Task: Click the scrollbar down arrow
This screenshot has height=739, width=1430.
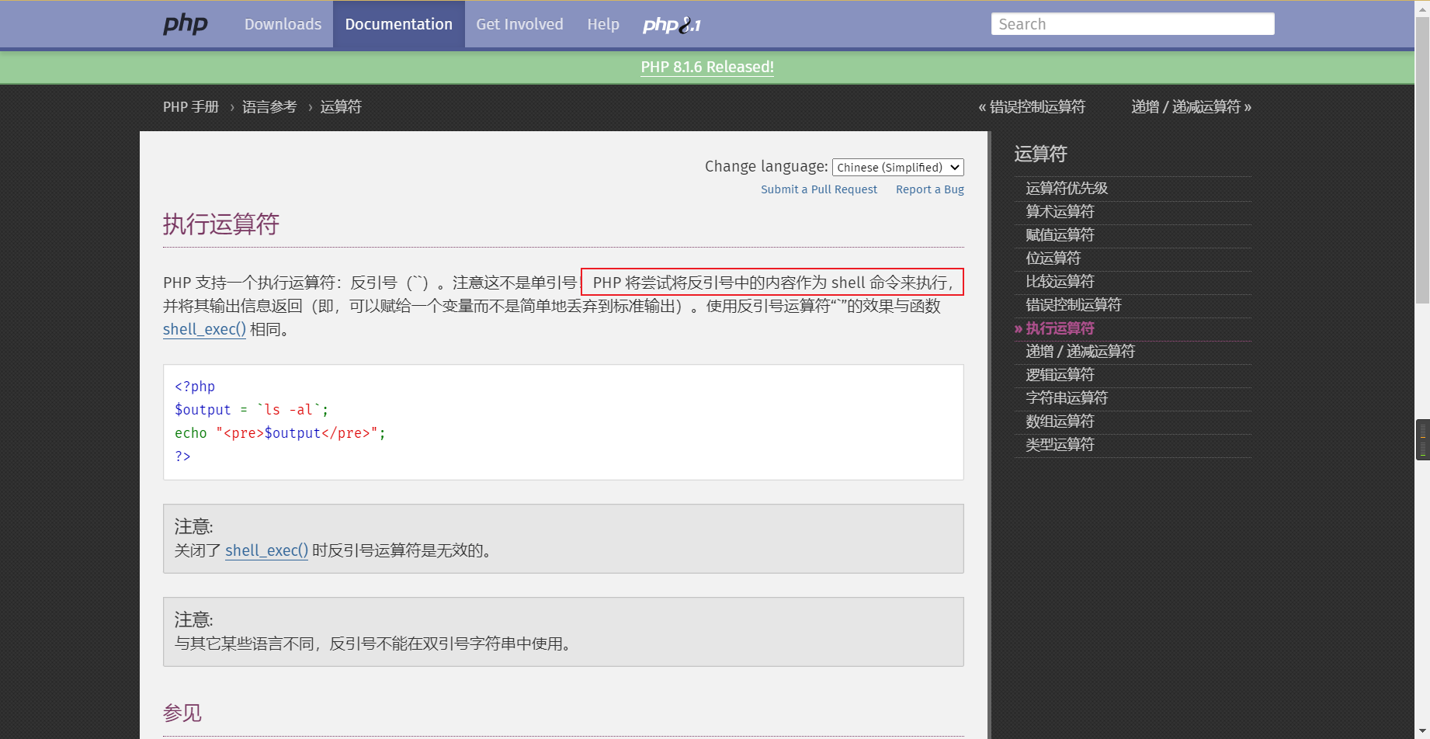Action: tap(1422, 731)
